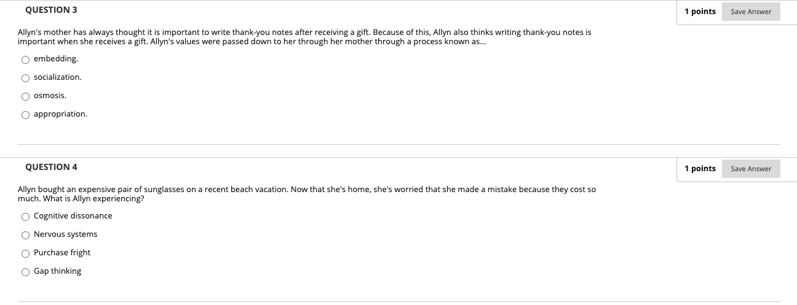
Task: Select 'Purchase fright' radio button
Action: click(25, 253)
